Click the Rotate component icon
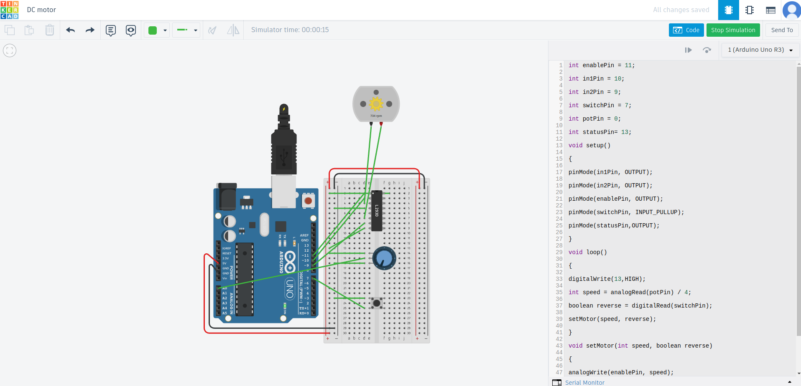 [x=212, y=30]
